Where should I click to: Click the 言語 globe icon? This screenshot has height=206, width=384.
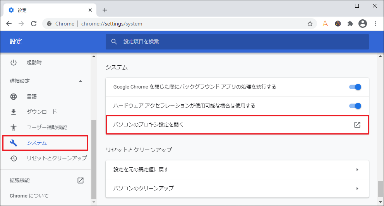tap(14, 97)
